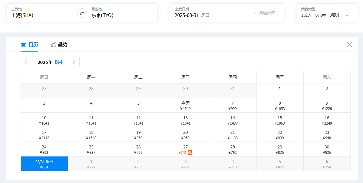Select highlighted 08/31 周日 date cell
The height and width of the screenshot is (183, 363).
[44, 164]
